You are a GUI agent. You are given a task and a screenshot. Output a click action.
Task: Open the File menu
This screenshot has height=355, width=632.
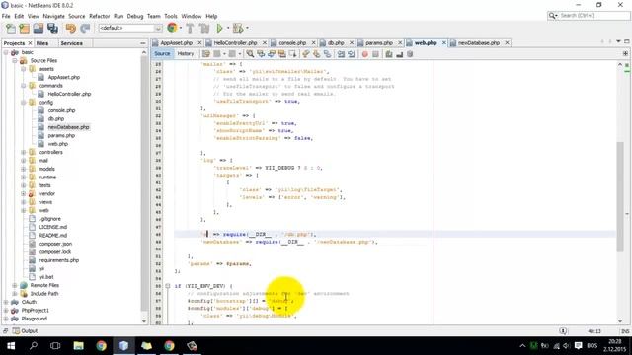point(6,16)
